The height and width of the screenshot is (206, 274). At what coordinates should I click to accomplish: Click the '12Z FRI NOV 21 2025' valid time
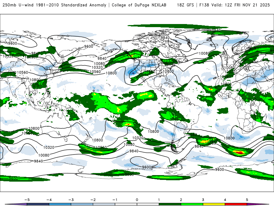(247, 5)
